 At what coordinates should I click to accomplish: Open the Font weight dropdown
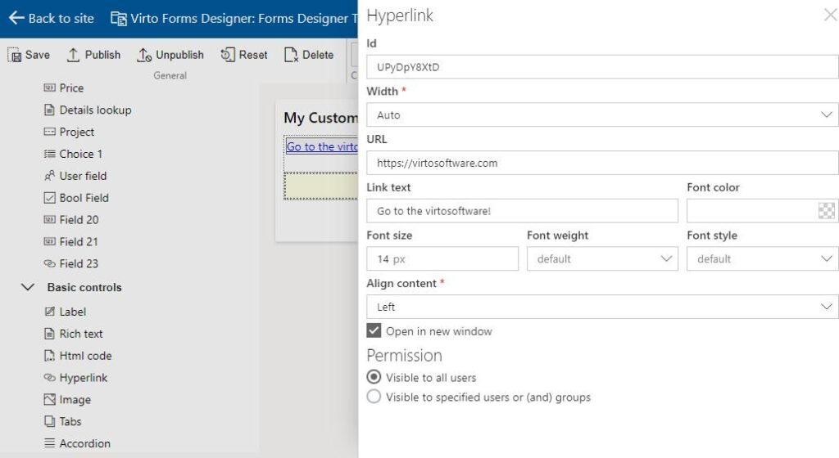pos(602,259)
